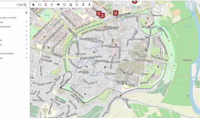Click the cross icon near Özdemir Sokak
The width and height of the screenshot is (200, 118).
(x=157, y=56)
